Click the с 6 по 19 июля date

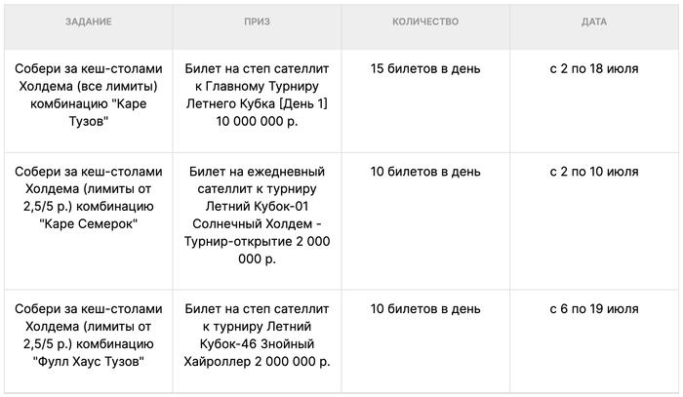pos(593,309)
